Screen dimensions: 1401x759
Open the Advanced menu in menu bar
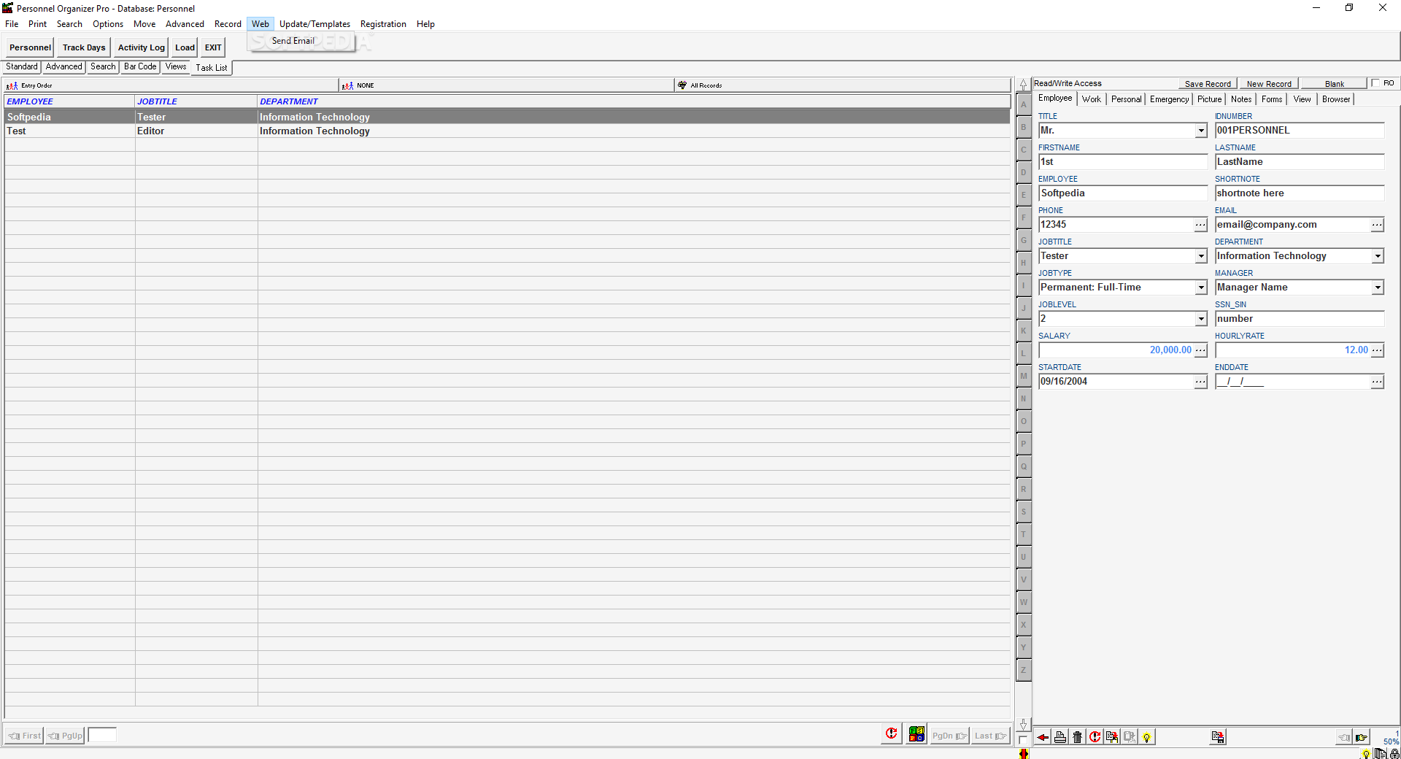(185, 24)
